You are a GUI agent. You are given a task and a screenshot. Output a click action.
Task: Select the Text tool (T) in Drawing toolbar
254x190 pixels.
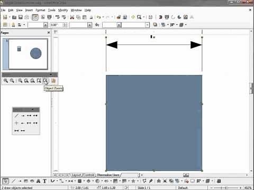click(44, 181)
